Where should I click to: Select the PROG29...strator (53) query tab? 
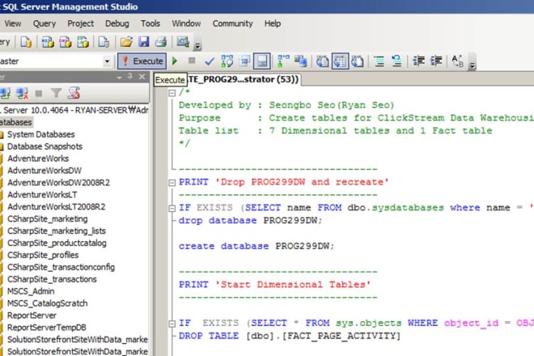coord(244,79)
